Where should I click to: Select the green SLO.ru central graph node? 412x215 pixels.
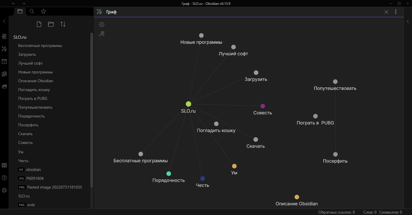pos(188,104)
